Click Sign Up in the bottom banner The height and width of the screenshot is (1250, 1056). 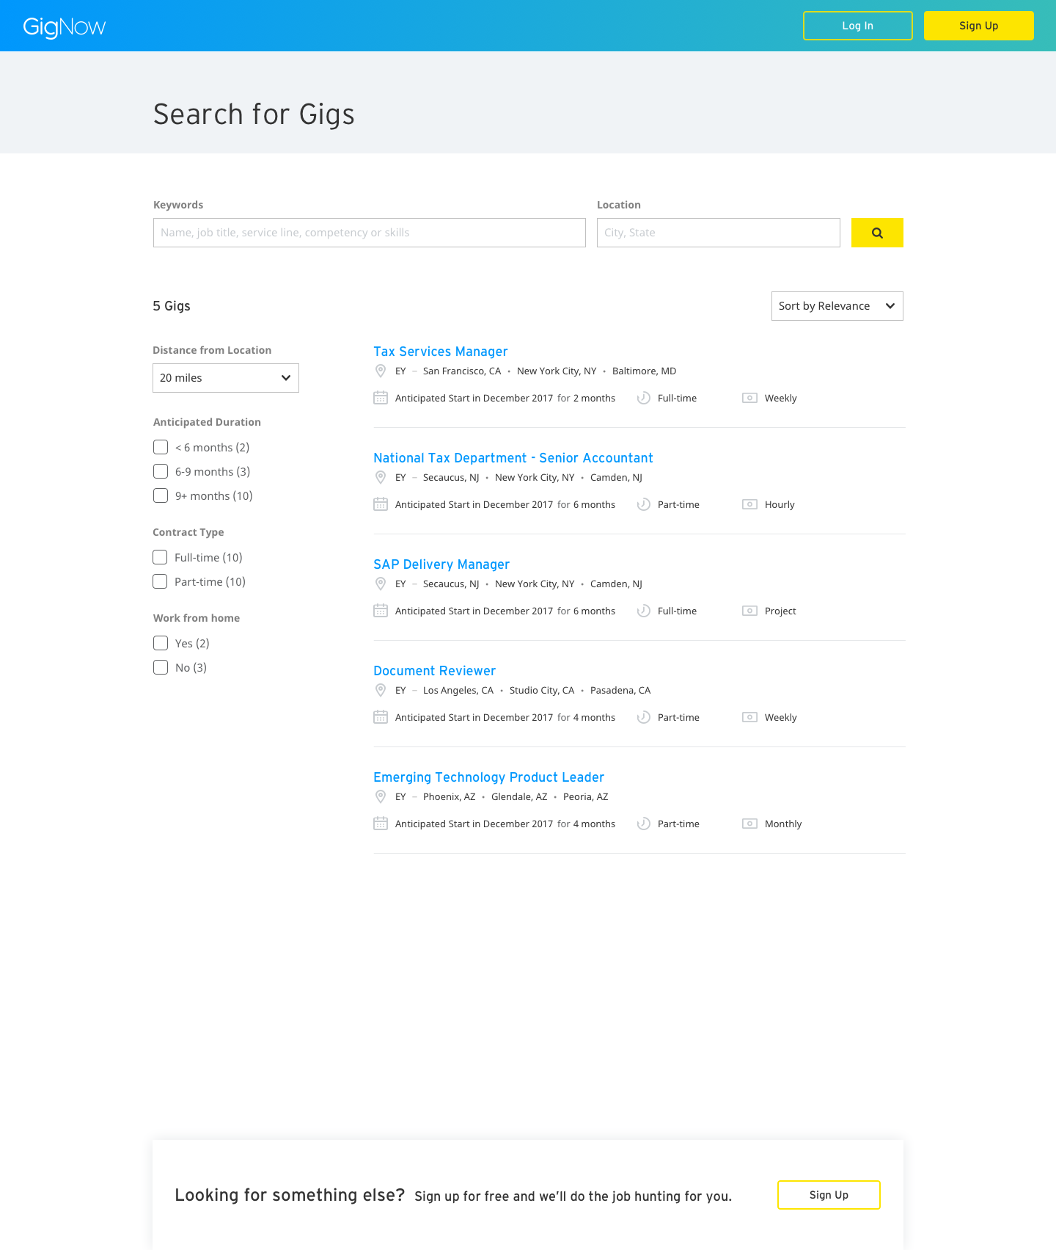coord(829,1195)
